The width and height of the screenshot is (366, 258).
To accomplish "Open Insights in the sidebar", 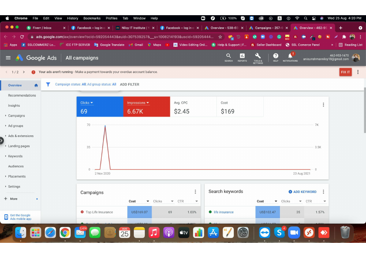I will (x=14, y=105).
